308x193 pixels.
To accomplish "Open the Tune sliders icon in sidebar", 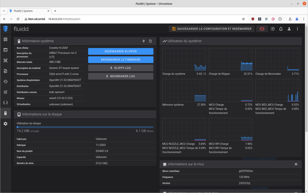I will (x=5, y=92).
